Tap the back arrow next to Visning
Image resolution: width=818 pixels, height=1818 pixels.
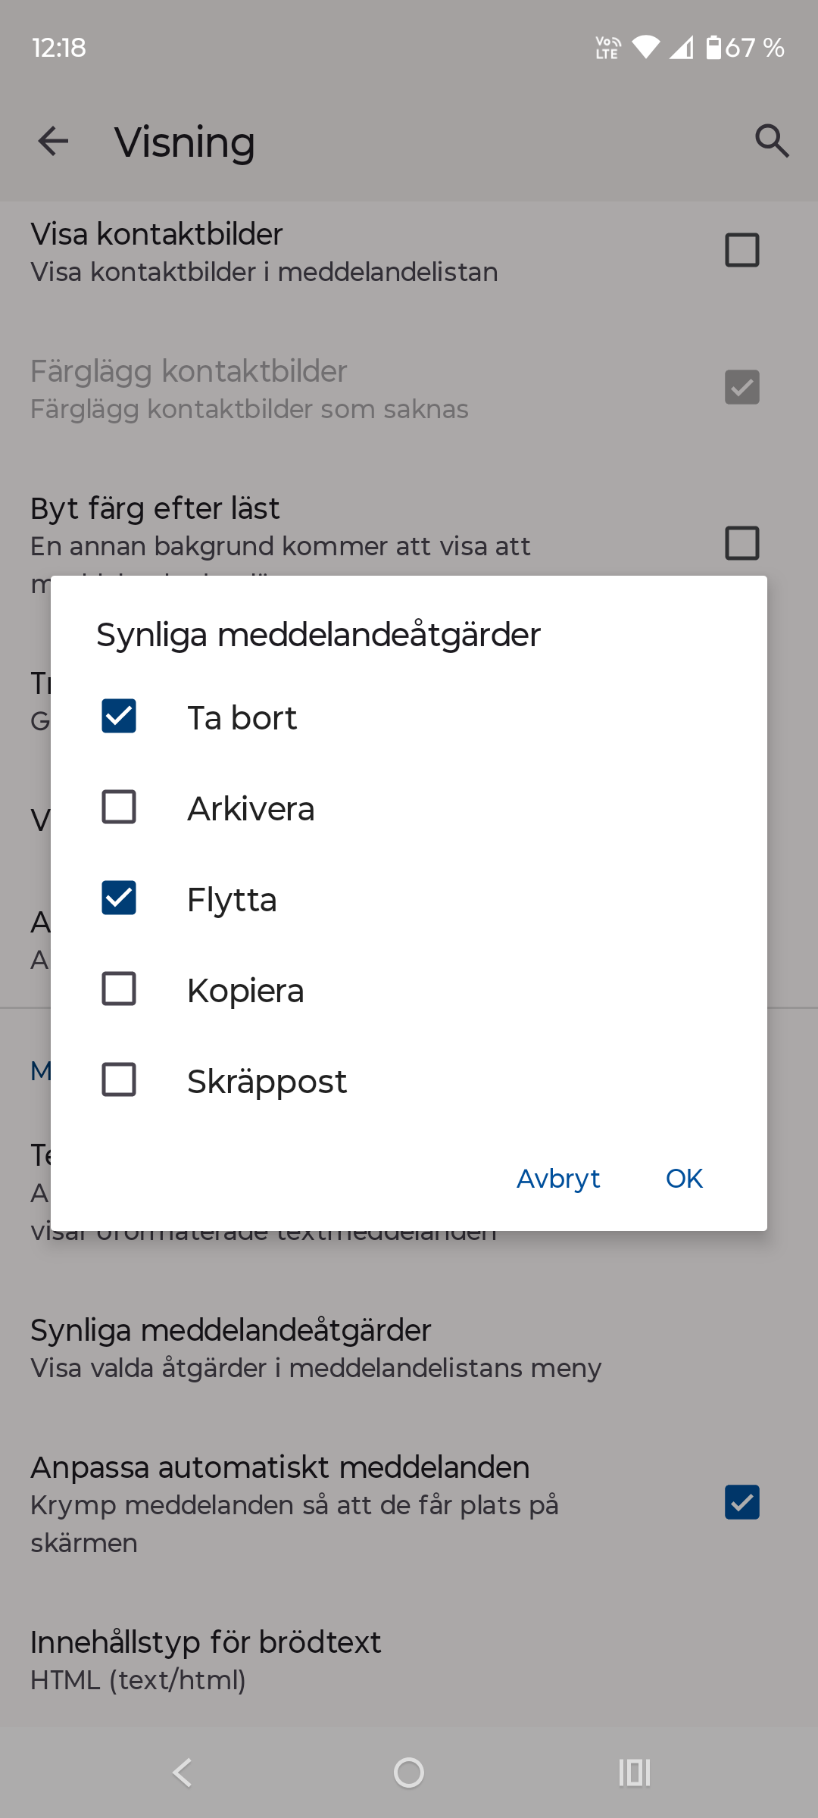click(x=53, y=141)
